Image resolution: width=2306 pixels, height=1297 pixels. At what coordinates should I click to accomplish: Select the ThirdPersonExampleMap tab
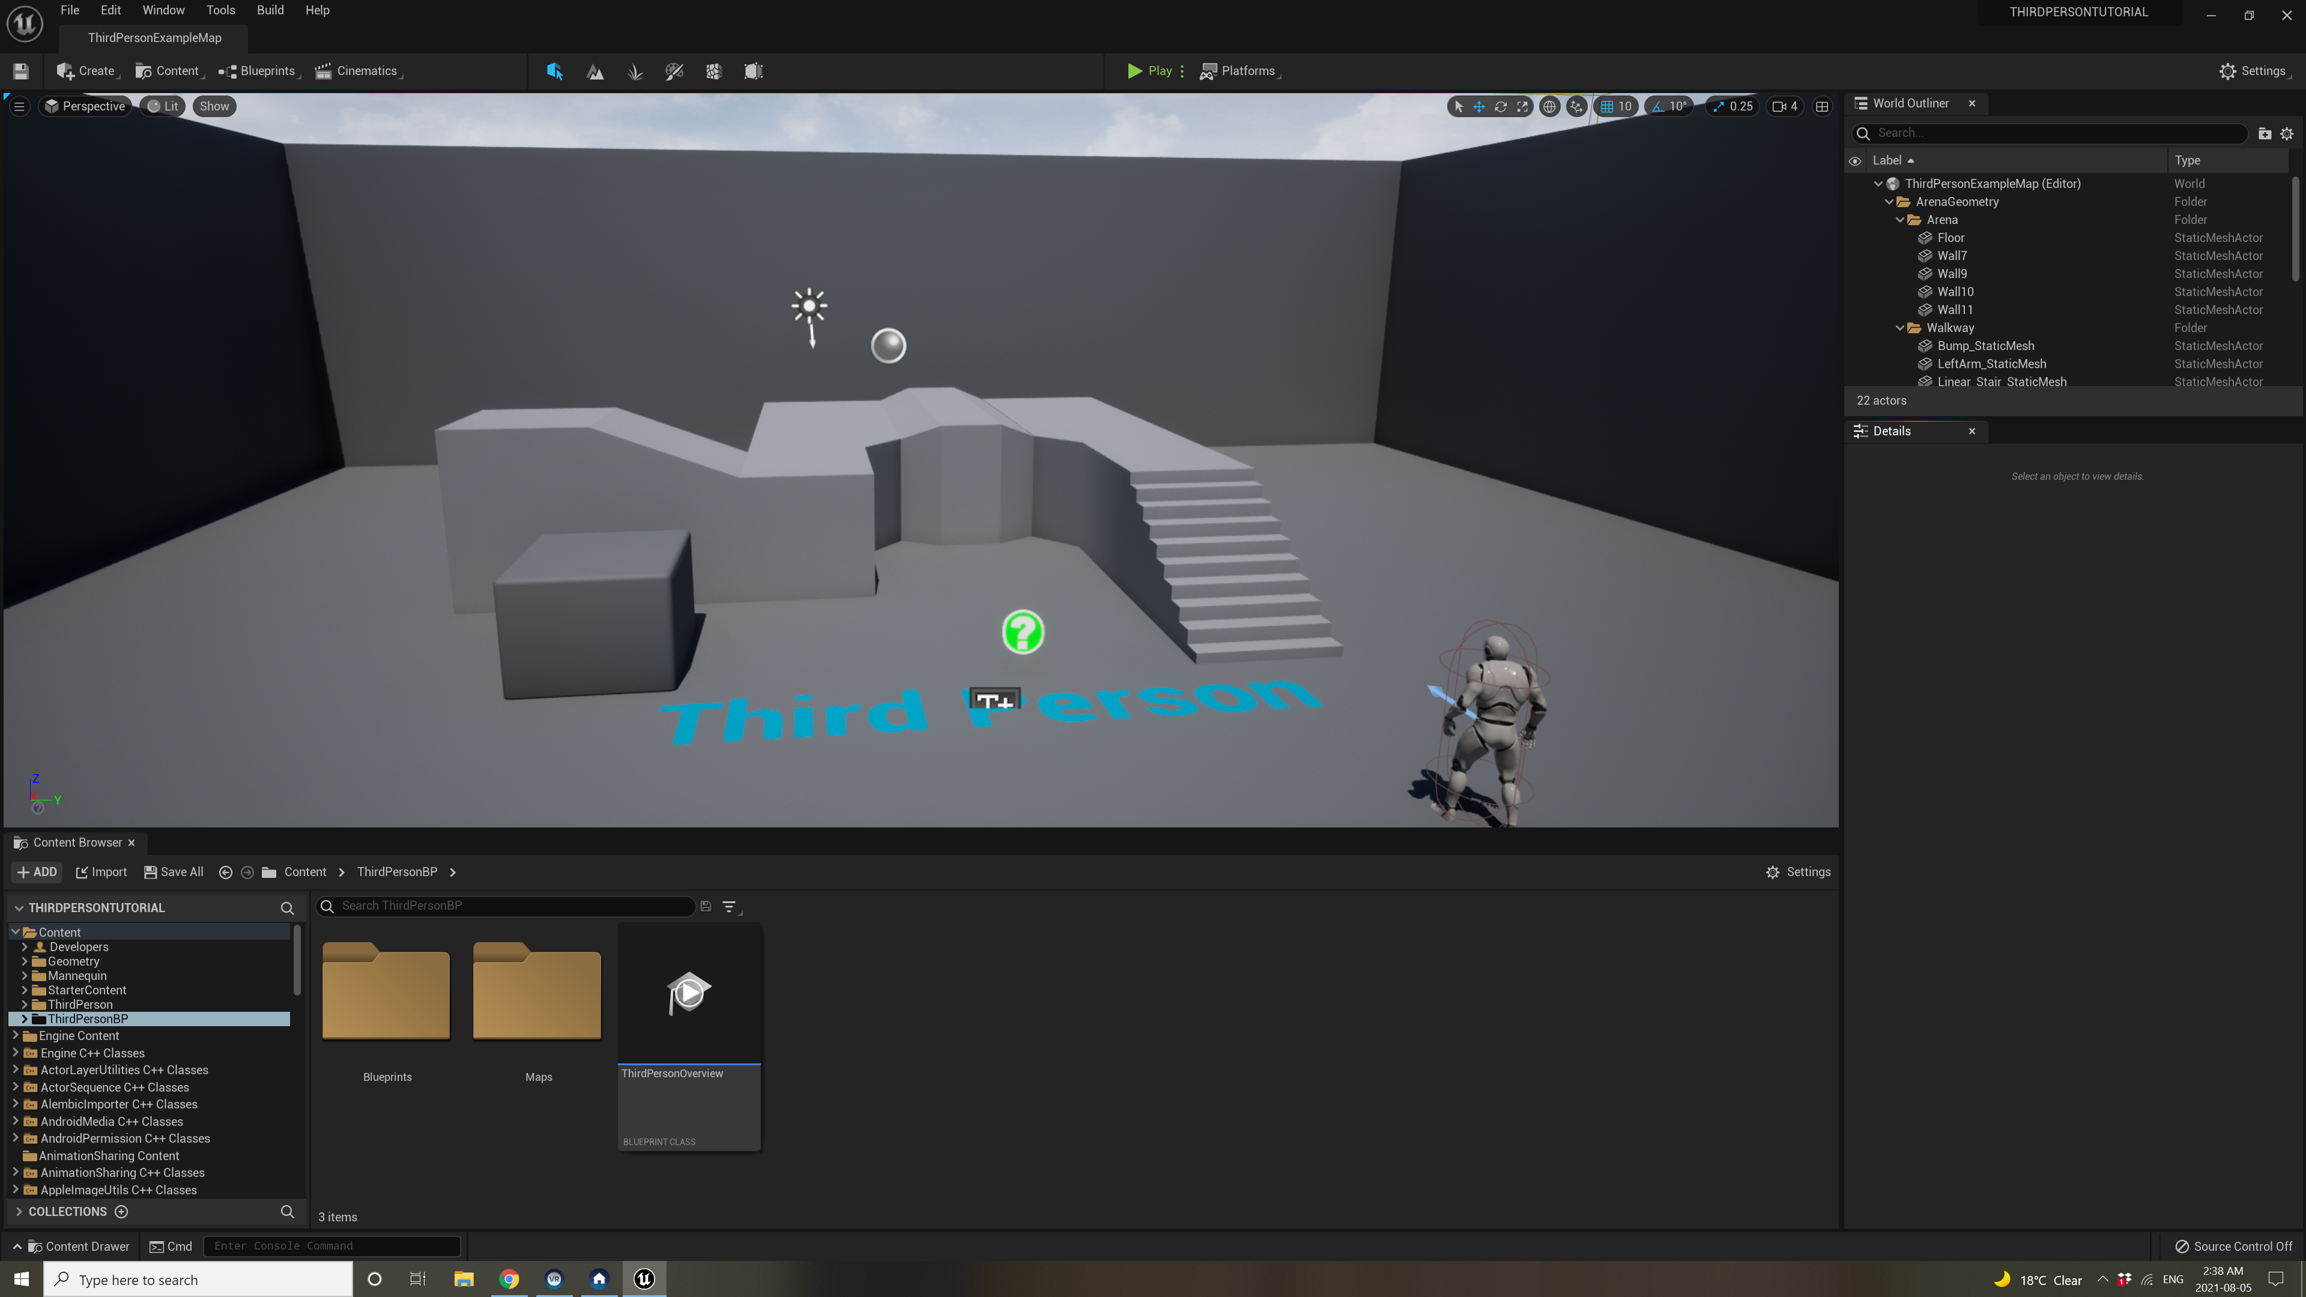[x=155, y=38]
